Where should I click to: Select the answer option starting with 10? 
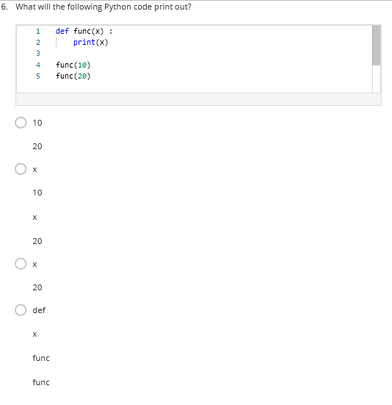point(21,123)
